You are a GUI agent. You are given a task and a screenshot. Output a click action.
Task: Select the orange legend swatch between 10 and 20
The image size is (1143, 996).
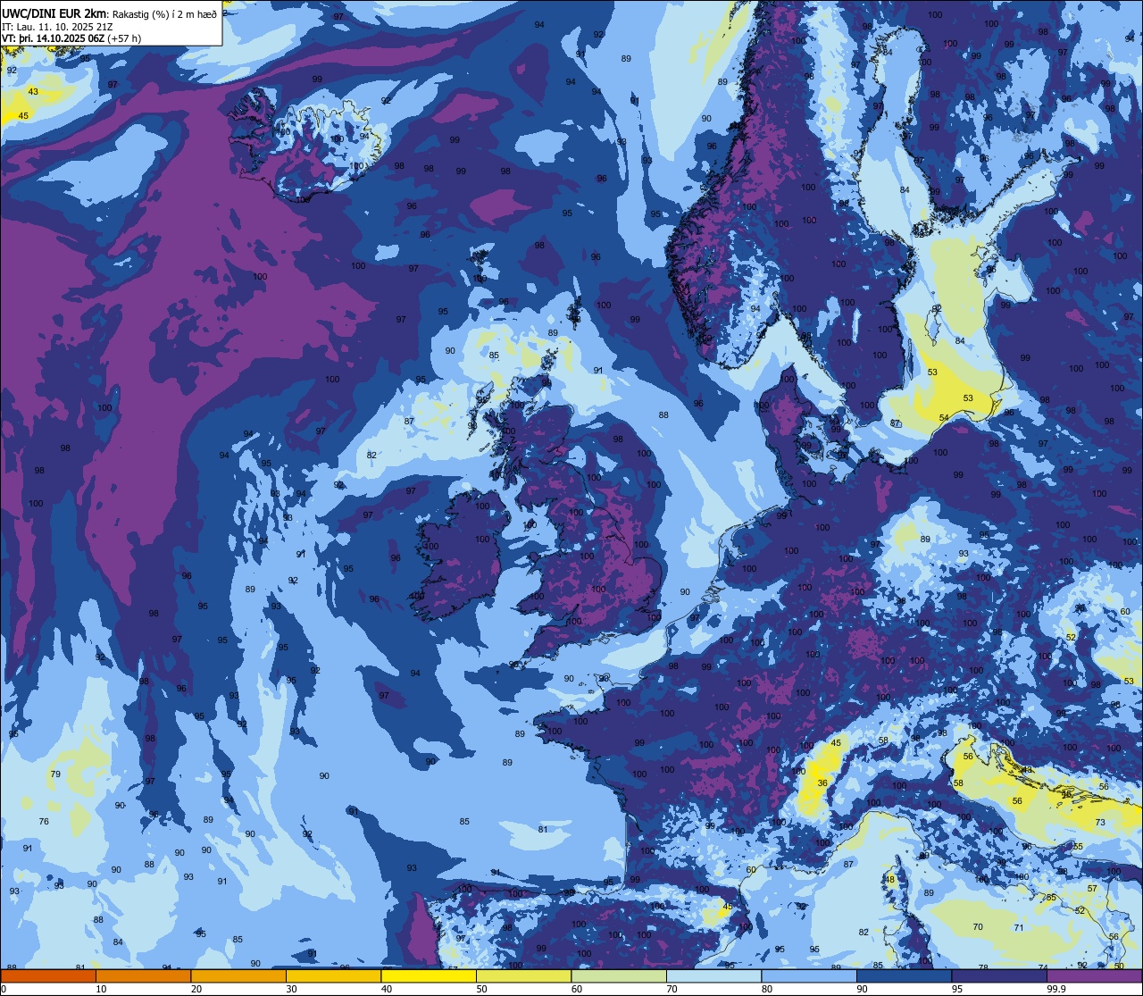click(x=143, y=975)
